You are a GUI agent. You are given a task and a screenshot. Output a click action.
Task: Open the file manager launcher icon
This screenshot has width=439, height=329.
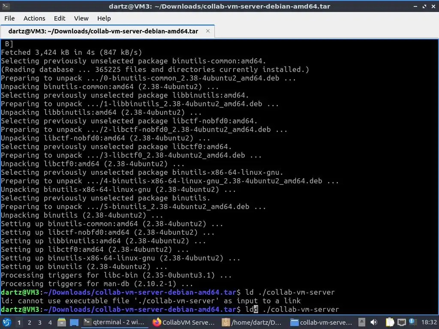click(62, 323)
